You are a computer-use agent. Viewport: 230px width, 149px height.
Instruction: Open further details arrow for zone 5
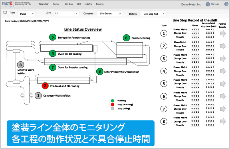223,83
